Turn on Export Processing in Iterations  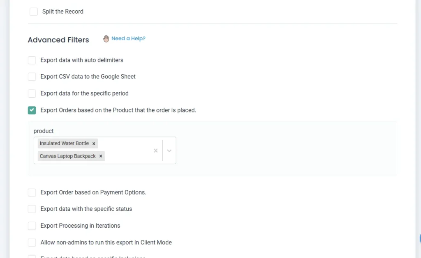[32, 226]
